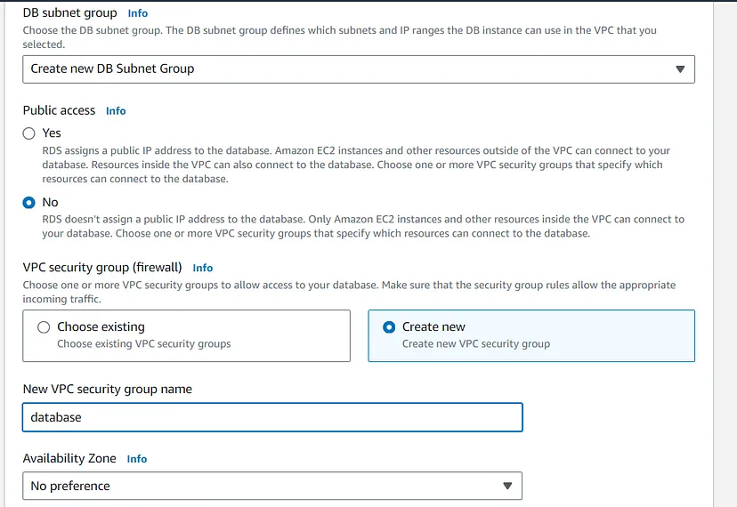Click the arrow icon on No preference dropdown
Screen dimensions: 737x507
coord(507,486)
